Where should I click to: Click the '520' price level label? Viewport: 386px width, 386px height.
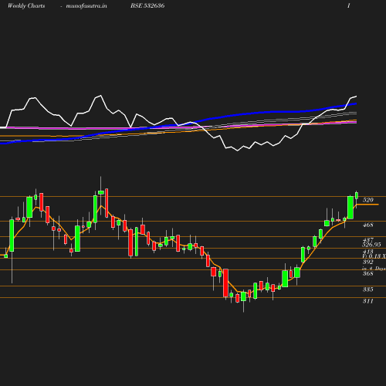(x=367, y=200)
